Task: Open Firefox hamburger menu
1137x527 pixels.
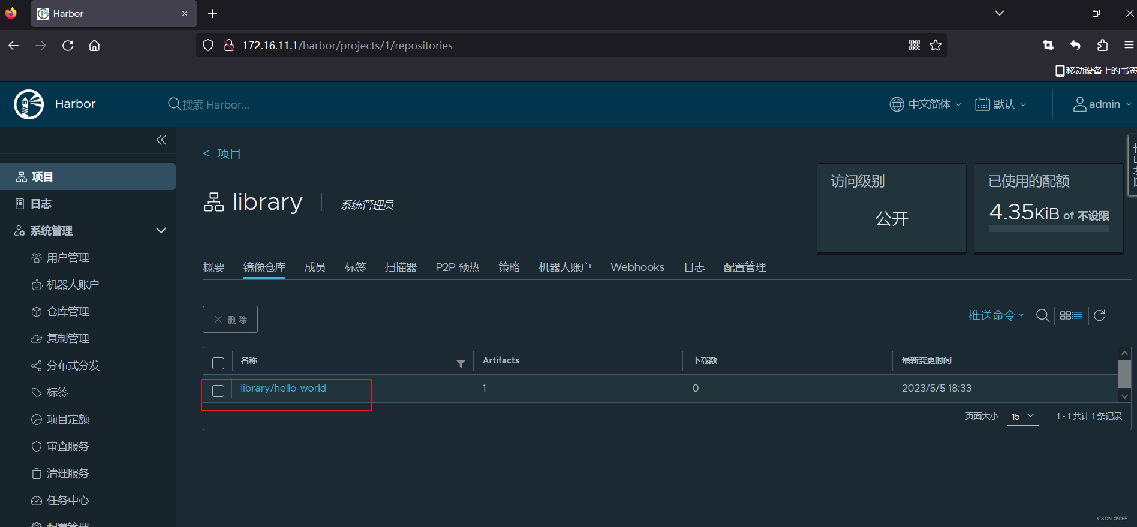Action: [1129, 45]
